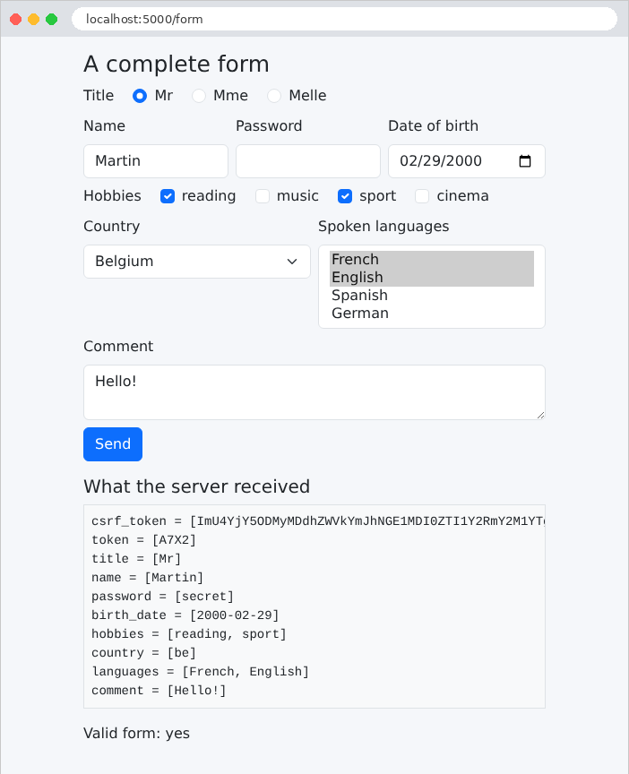
Task: Click the 'hobbies = [reading, sport]' line
Action: [188, 634]
